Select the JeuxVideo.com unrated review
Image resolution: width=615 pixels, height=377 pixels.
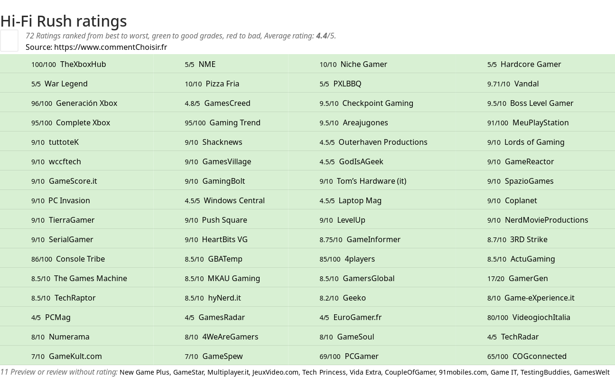coord(275,372)
